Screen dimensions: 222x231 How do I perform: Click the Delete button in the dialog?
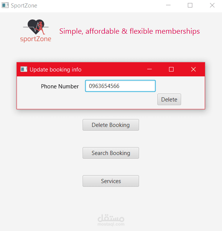point(169,100)
